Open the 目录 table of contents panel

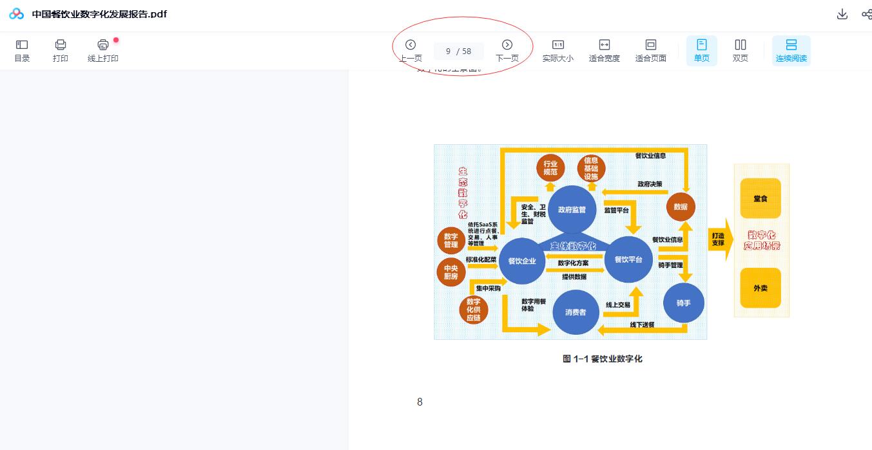coord(22,51)
